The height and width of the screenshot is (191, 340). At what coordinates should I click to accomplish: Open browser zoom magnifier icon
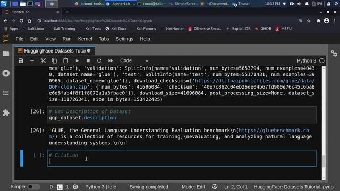tap(301, 21)
